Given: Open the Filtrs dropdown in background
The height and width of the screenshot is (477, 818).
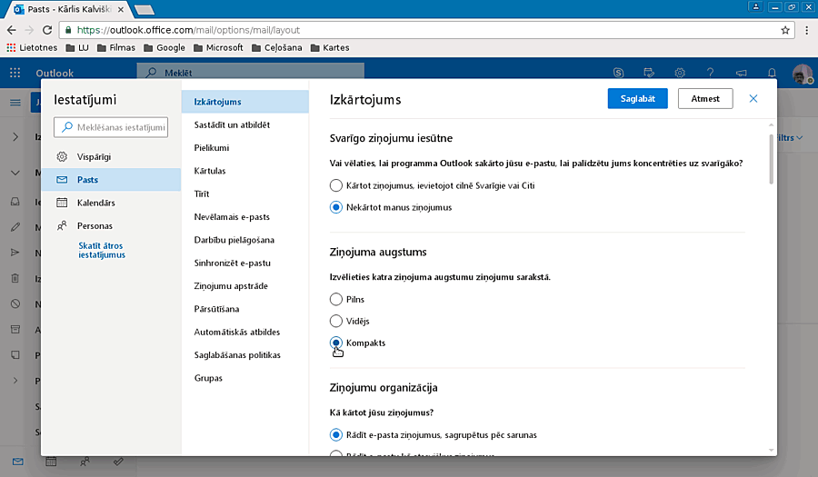Looking at the screenshot, I should point(790,137).
